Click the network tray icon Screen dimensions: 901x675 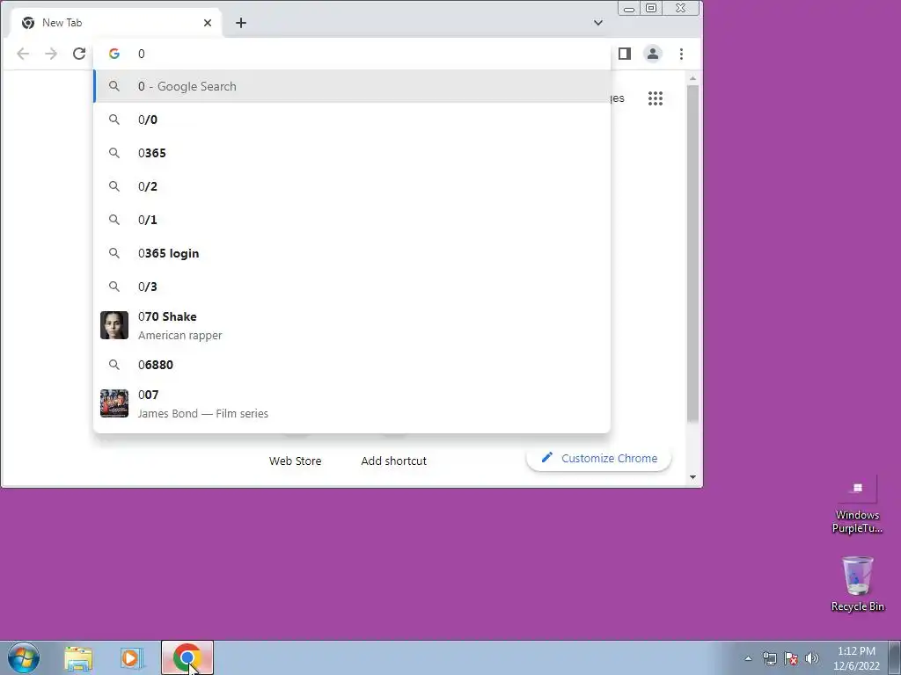[769, 658]
